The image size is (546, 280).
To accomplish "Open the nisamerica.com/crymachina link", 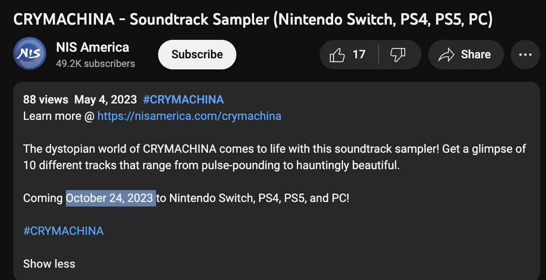I will 189,116.
